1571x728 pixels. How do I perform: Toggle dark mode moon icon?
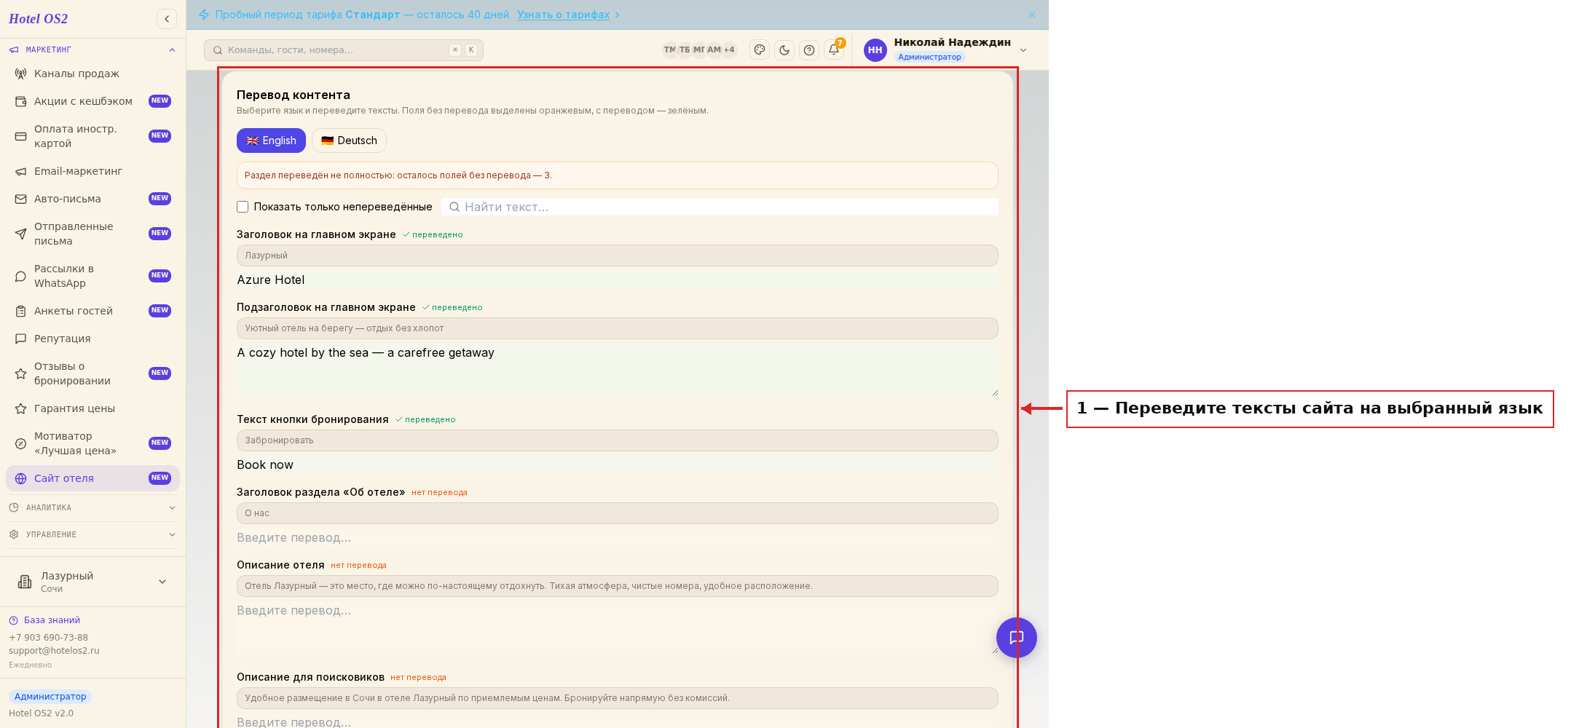[x=784, y=50]
